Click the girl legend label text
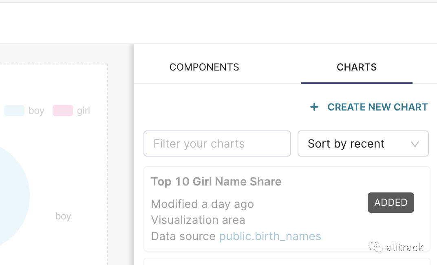 pos(84,111)
